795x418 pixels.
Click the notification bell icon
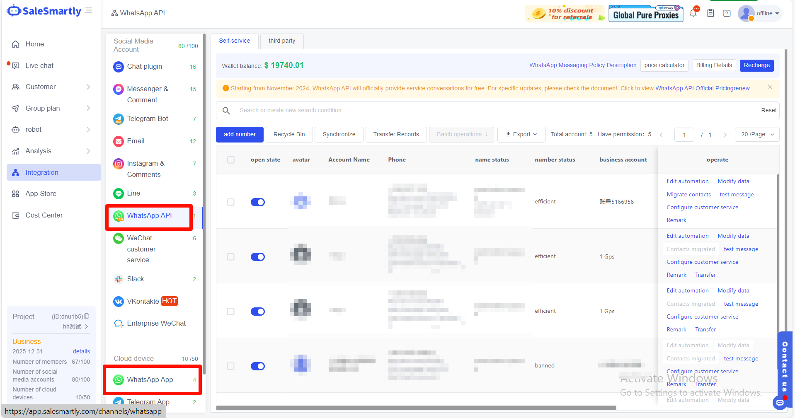coord(693,13)
